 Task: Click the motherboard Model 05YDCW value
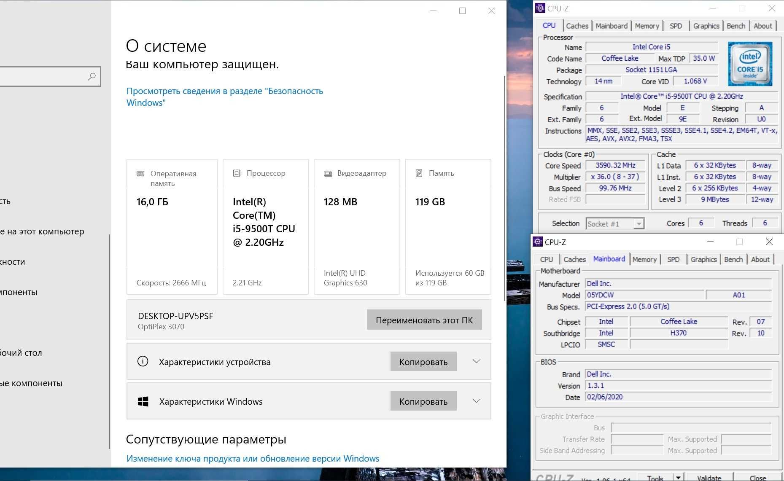click(x=644, y=295)
